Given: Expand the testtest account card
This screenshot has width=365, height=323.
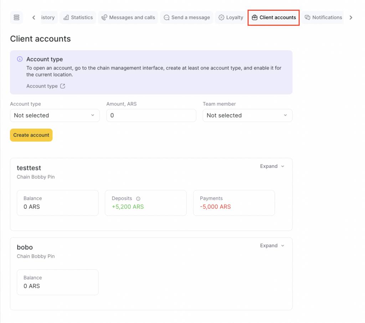Looking at the screenshot, I should [x=272, y=166].
